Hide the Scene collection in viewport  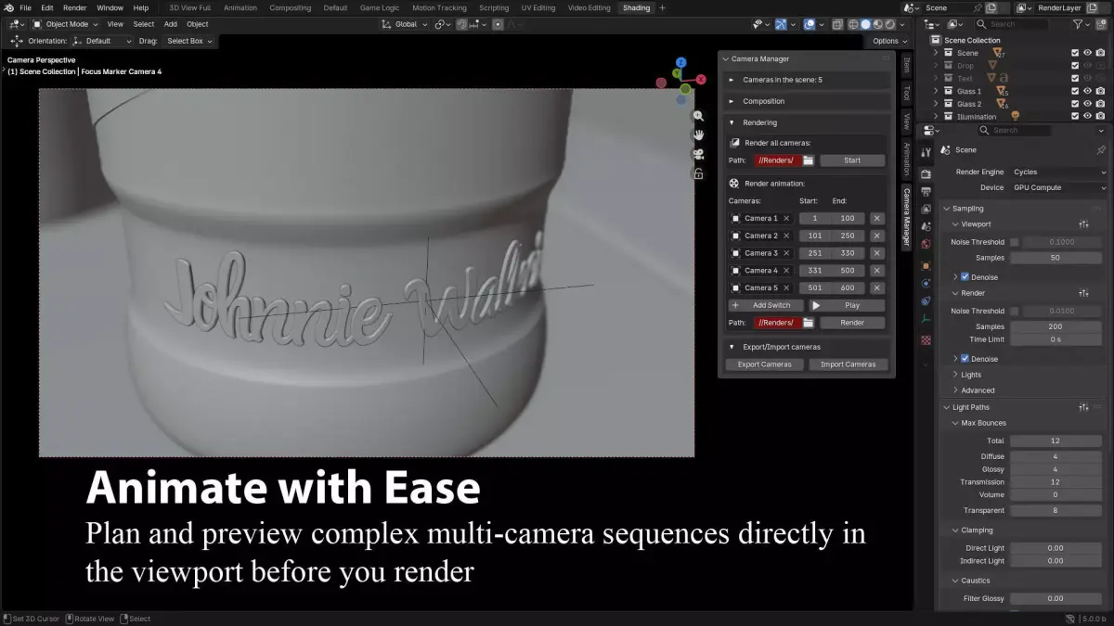(x=1087, y=53)
